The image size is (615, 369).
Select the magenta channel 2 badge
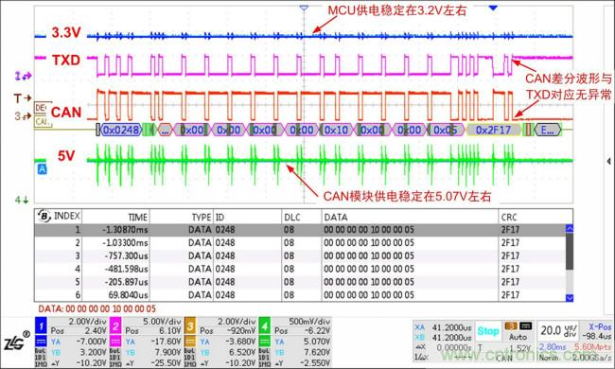pyautogui.click(x=115, y=325)
